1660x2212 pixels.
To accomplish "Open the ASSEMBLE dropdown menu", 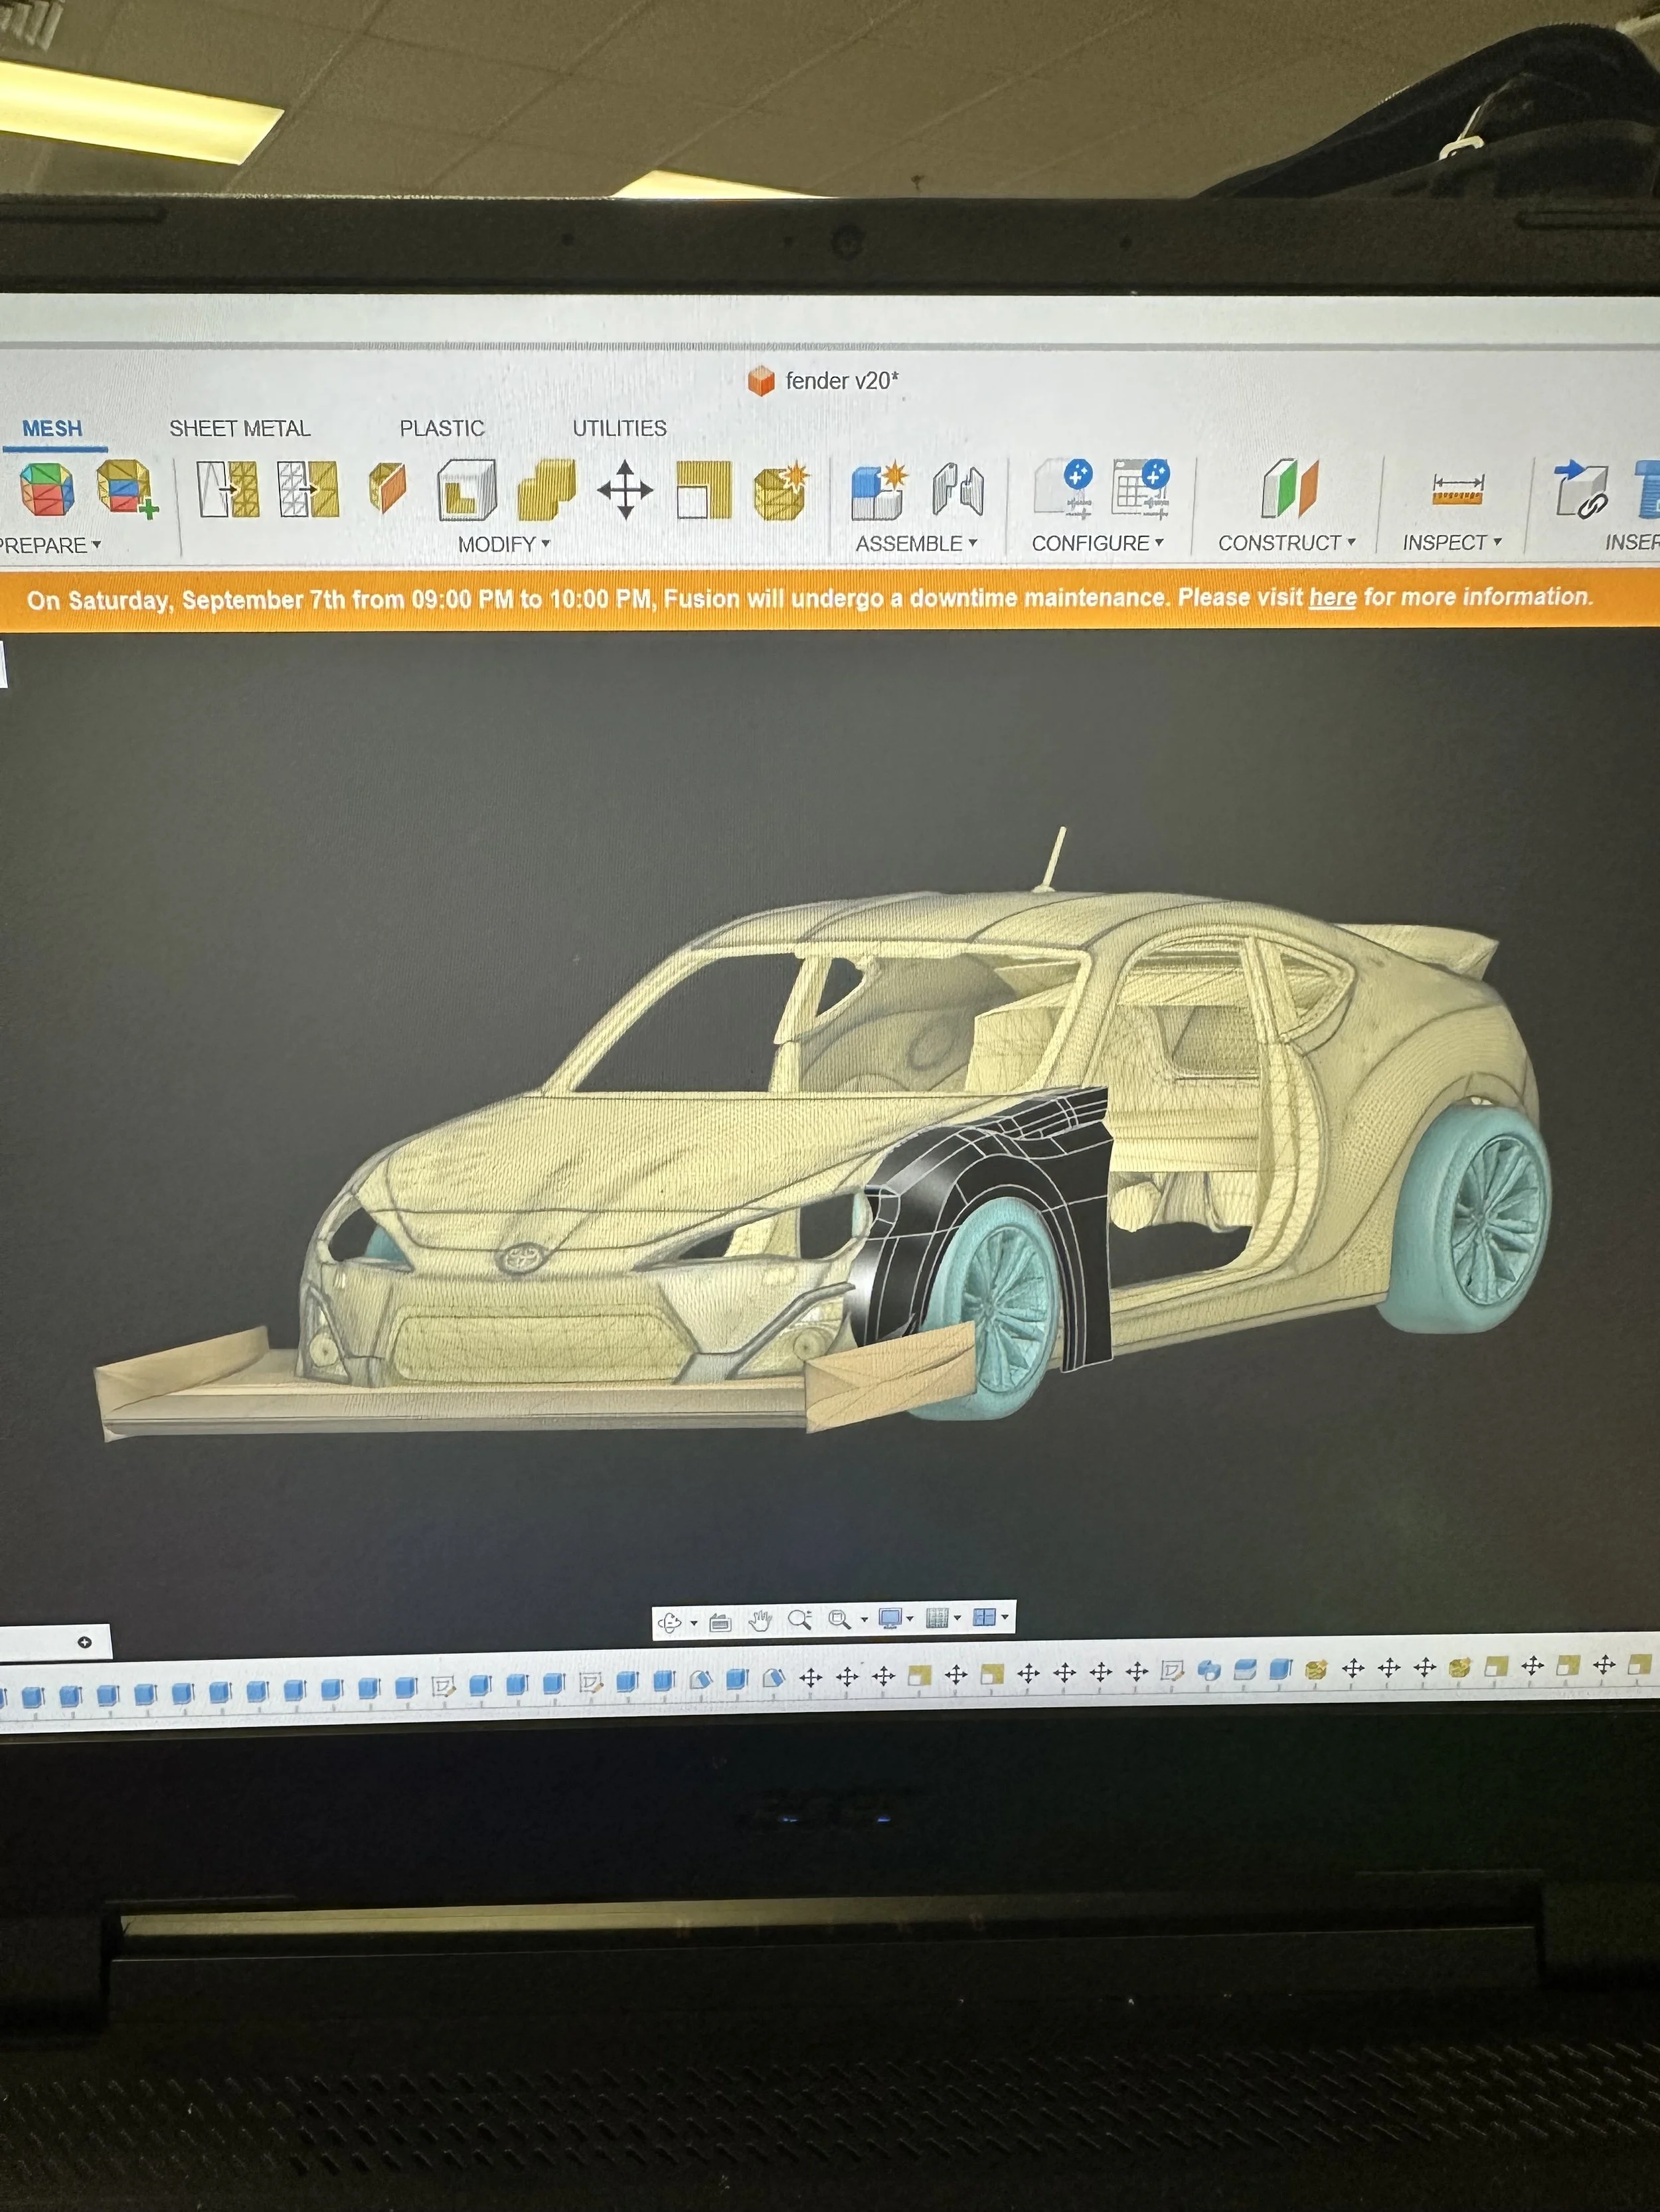I will (916, 544).
